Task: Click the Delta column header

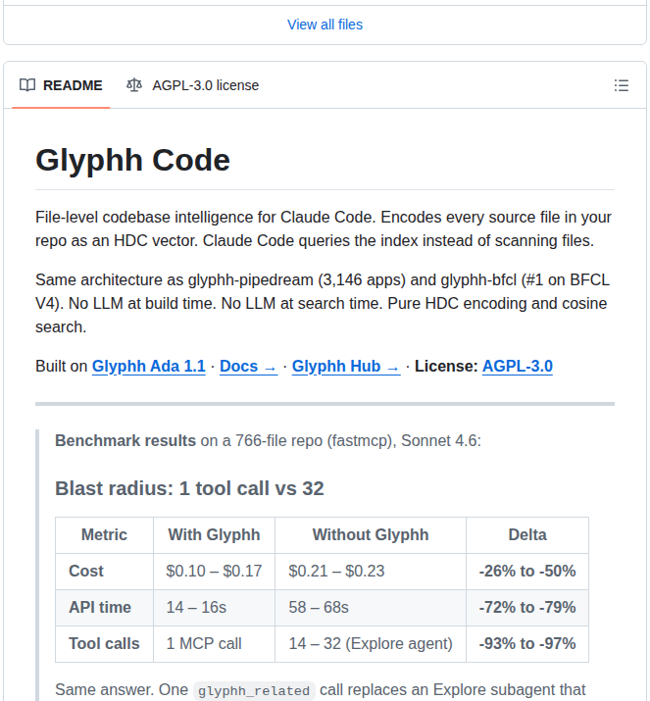Action: (527, 535)
